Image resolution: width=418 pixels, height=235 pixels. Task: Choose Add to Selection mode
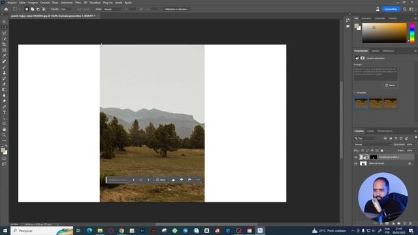click(x=32, y=9)
